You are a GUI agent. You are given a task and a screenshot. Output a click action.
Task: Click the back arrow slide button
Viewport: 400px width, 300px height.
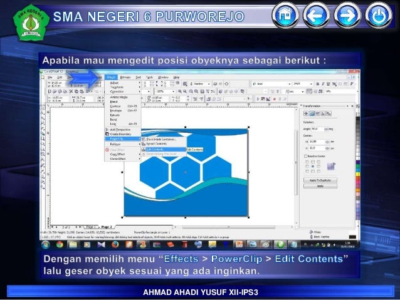coord(317,15)
